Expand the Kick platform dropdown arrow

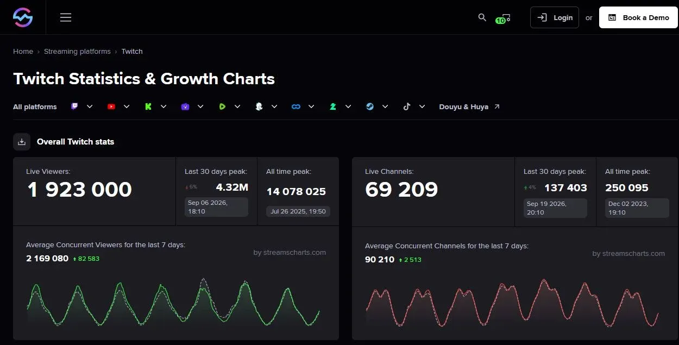(164, 106)
